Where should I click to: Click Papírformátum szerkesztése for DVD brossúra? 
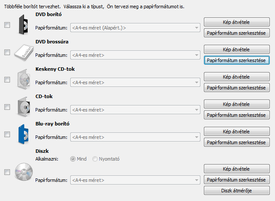(x=236, y=60)
